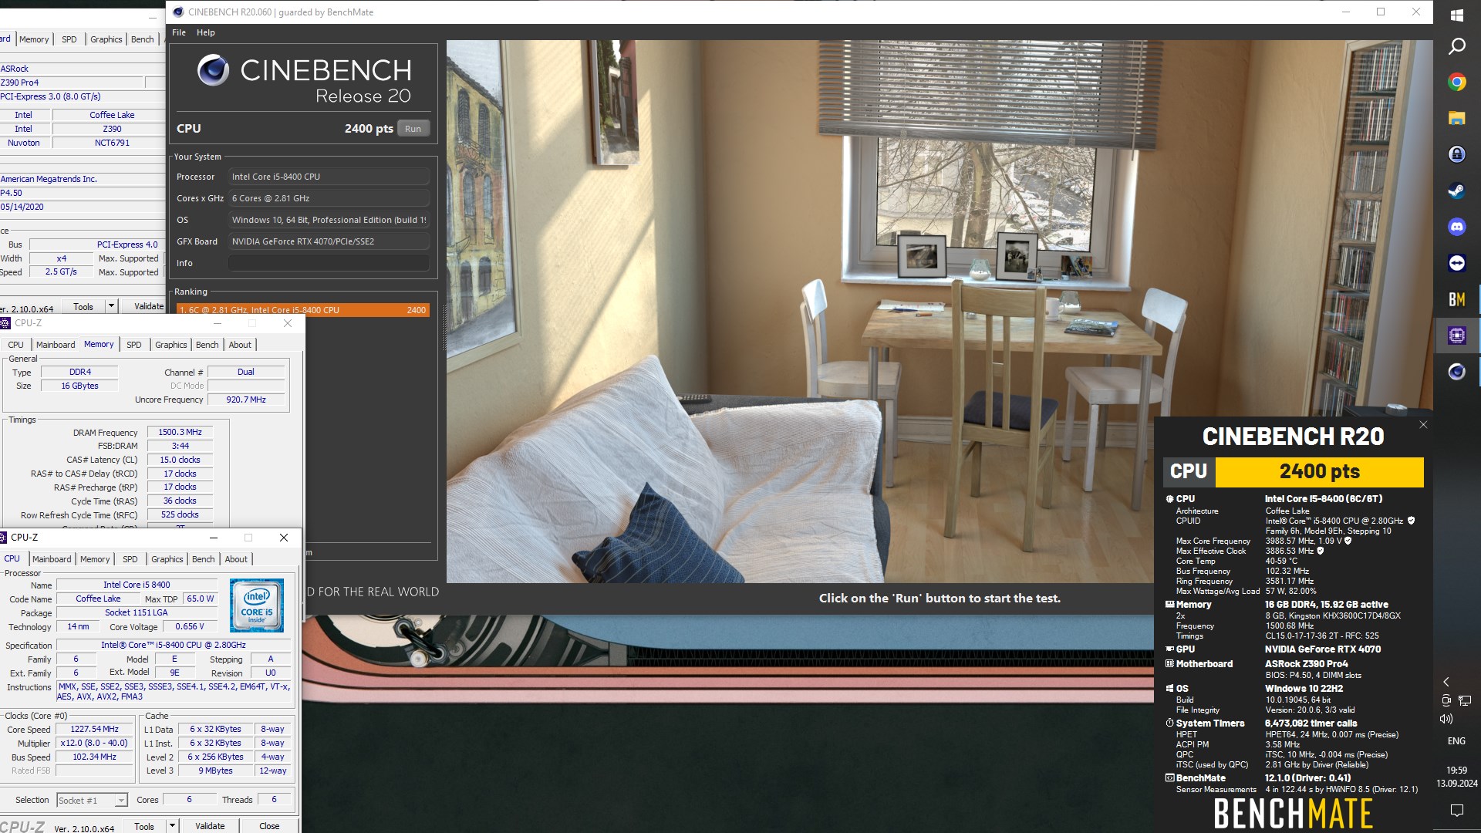Click the yellow 2400 pts score bar

pos(1319,471)
